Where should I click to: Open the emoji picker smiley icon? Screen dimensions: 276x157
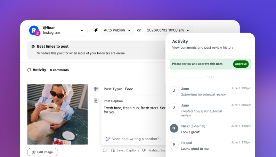pyautogui.click(x=105, y=150)
